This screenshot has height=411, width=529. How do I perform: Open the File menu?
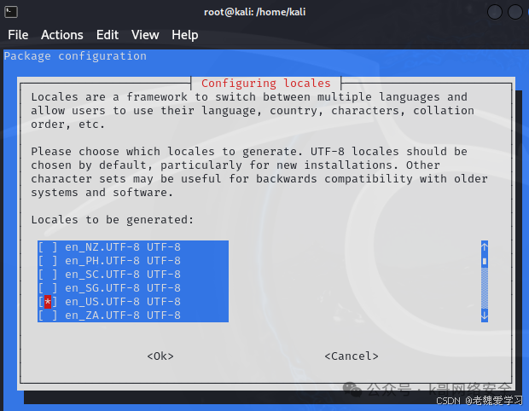[x=18, y=35]
